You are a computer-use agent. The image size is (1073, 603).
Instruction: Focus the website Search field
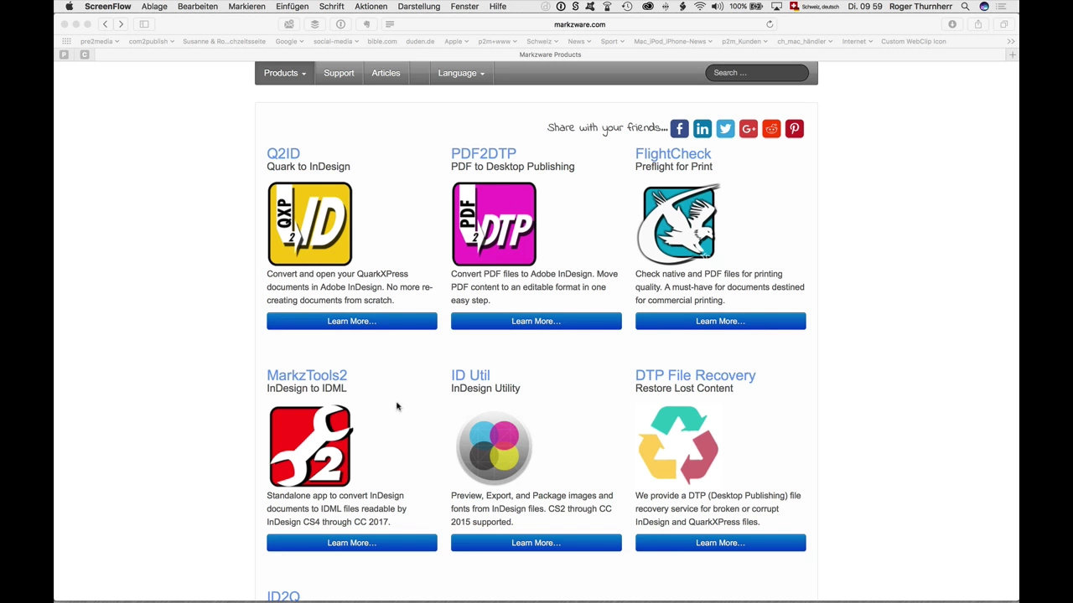click(757, 73)
